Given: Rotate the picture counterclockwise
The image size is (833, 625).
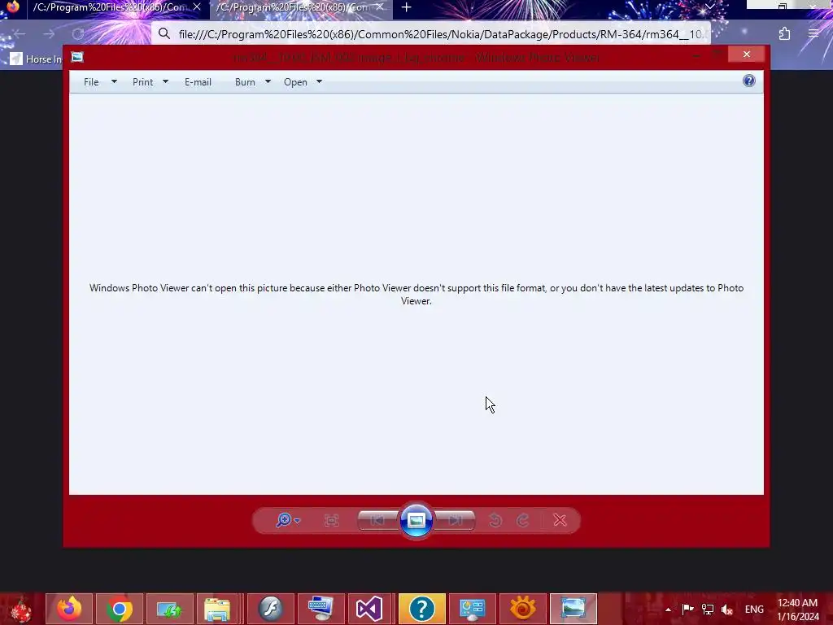Looking at the screenshot, I should coord(495,520).
